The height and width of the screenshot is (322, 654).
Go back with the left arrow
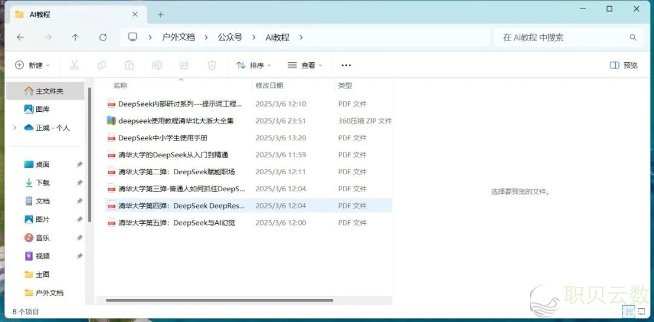pyautogui.click(x=20, y=38)
